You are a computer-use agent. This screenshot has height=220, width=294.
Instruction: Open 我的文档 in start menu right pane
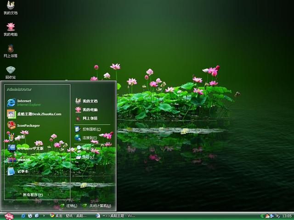90,101
